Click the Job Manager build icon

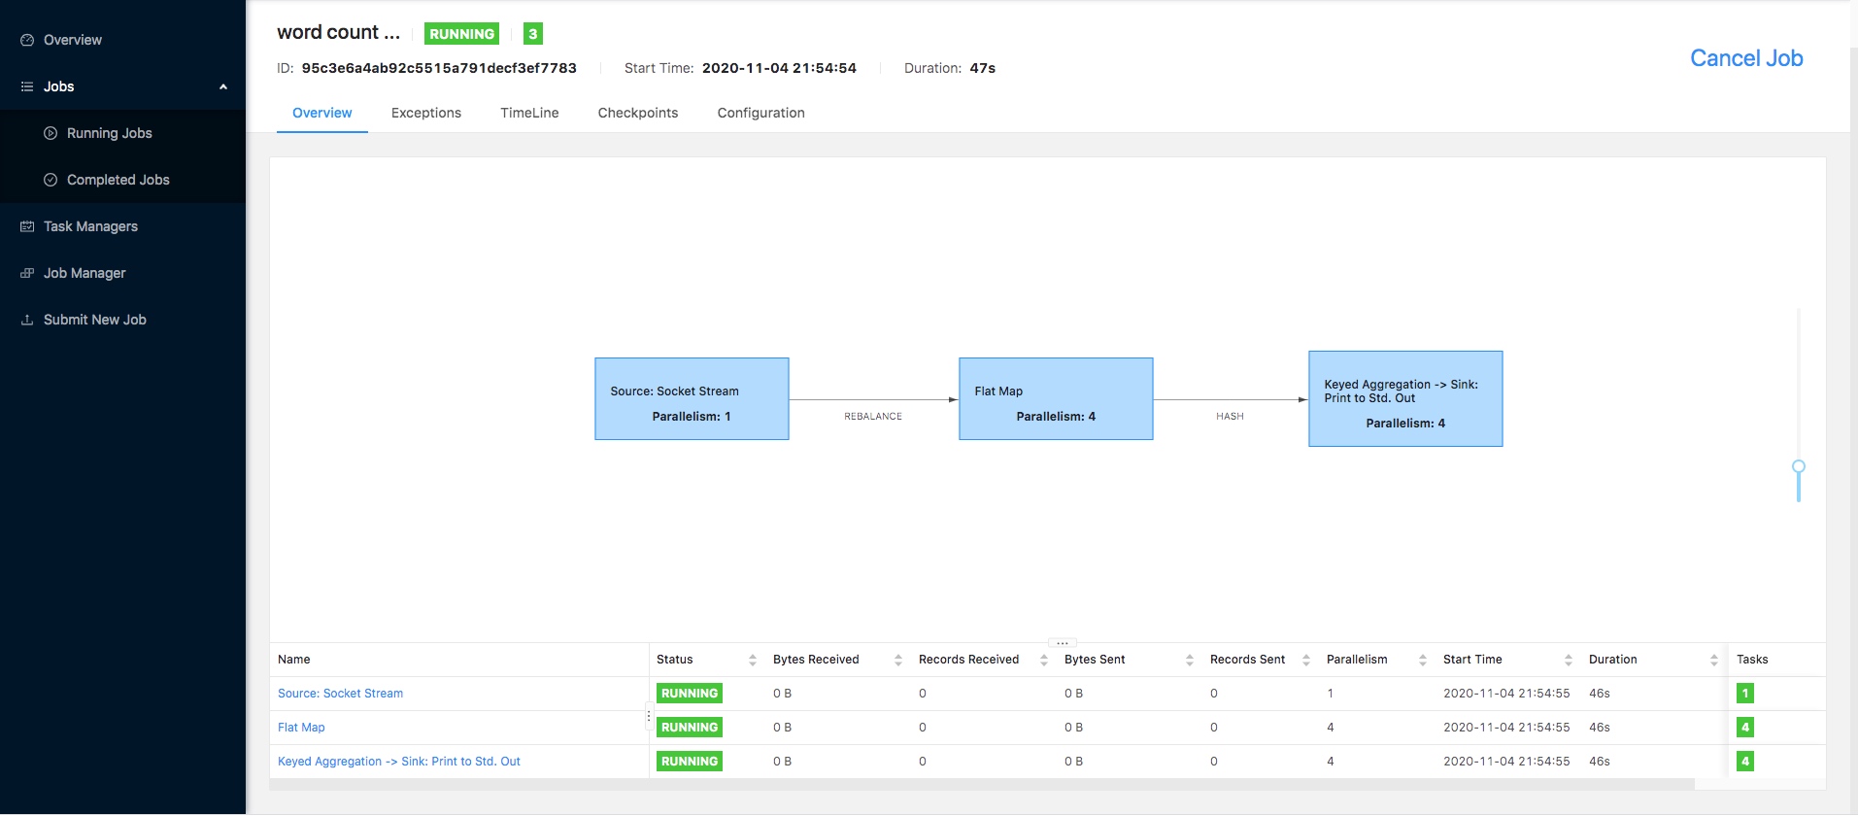27,273
